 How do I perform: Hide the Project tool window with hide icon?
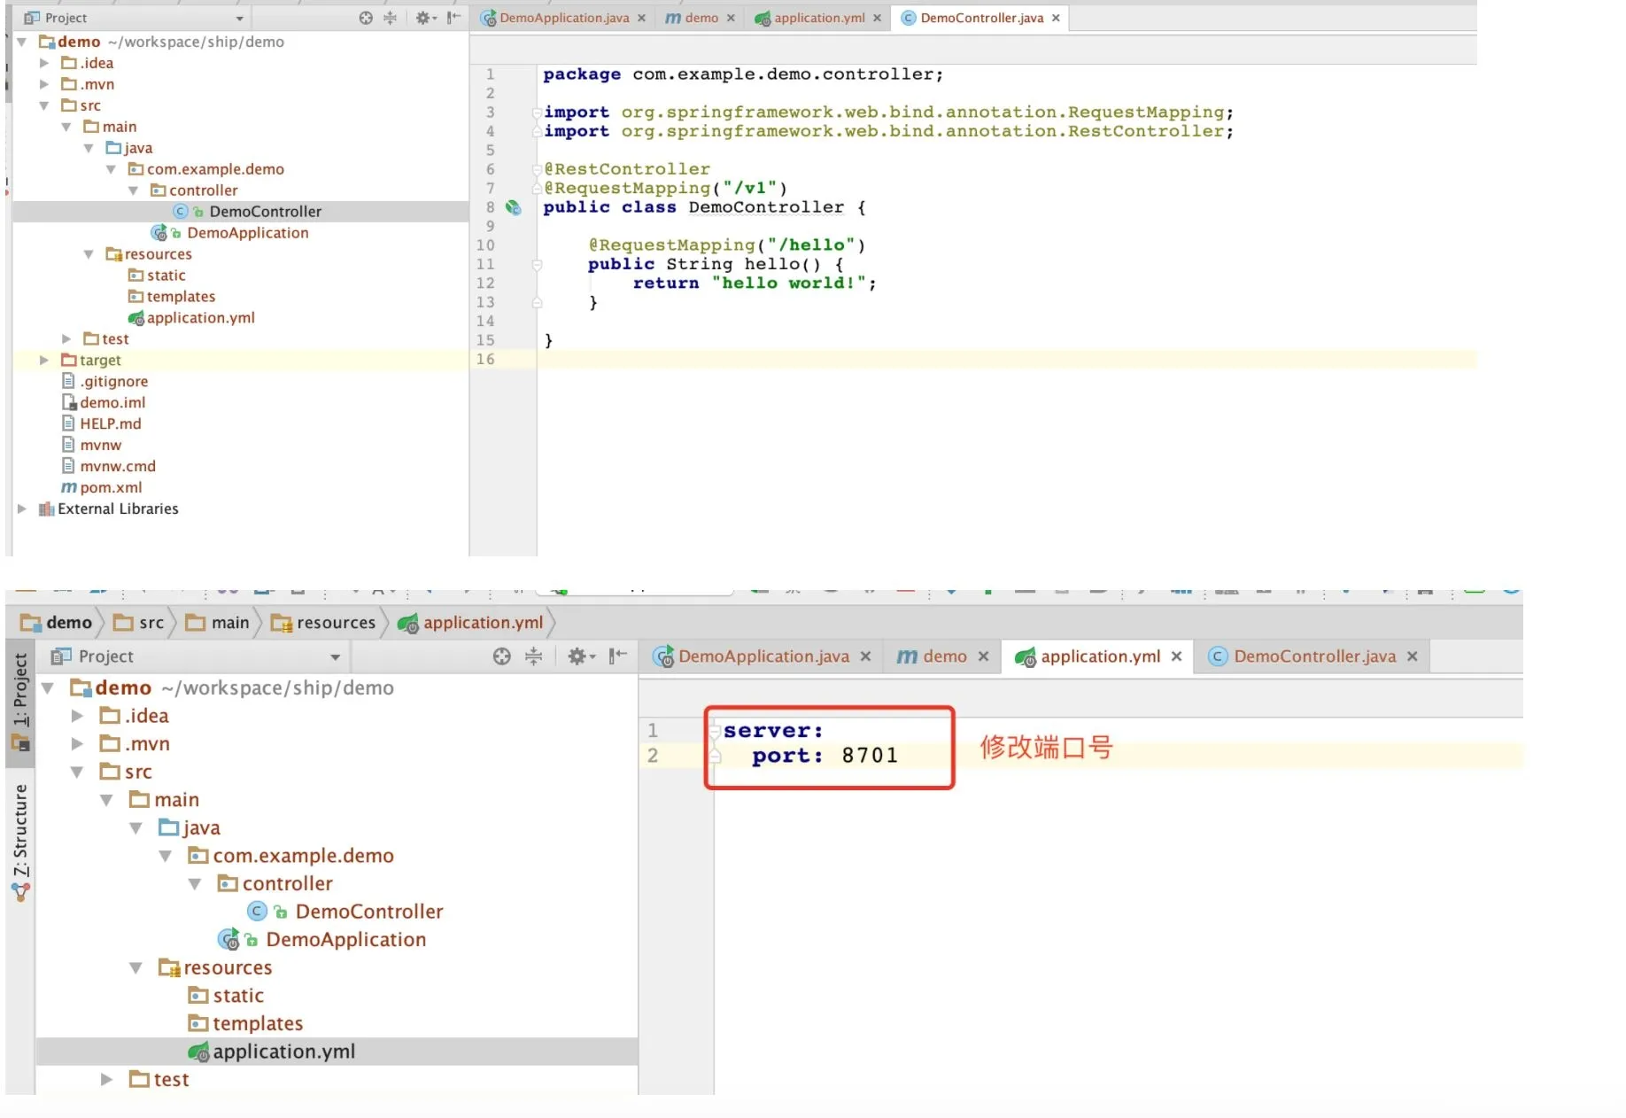tap(453, 17)
